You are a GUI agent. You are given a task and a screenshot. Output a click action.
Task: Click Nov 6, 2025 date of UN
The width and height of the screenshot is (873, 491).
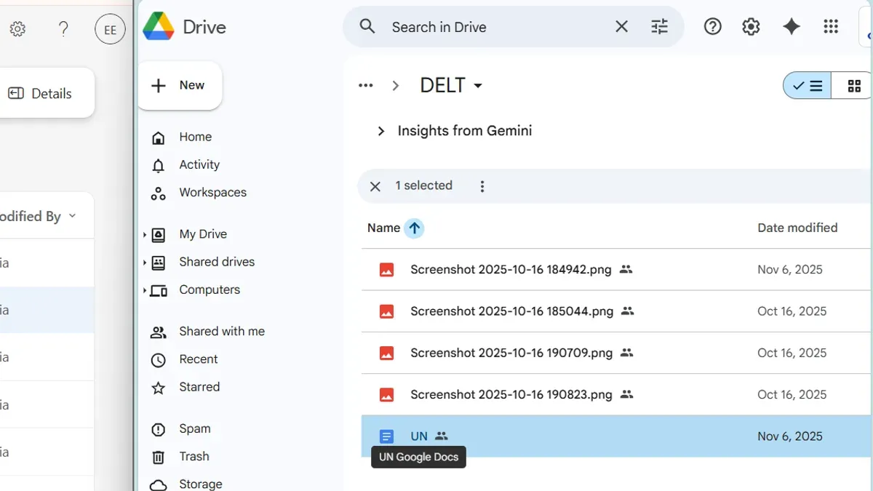click(790, 436)
